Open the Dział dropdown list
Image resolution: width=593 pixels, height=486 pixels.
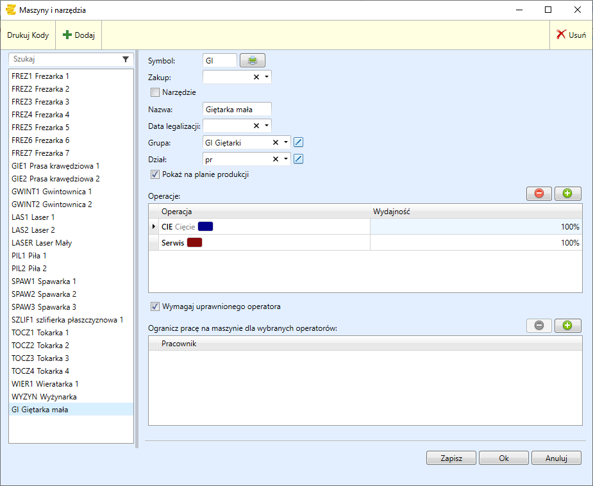(x=286, y=159)
